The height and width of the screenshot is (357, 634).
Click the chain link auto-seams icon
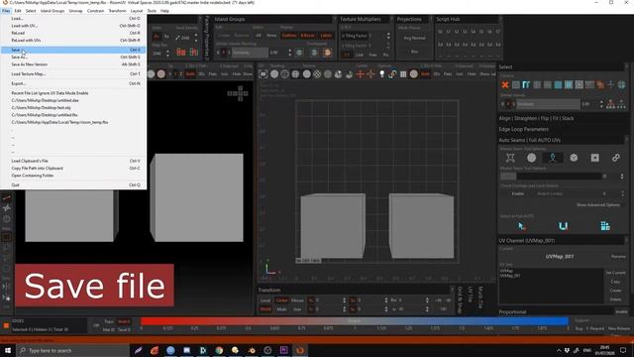tap(616, 158)
